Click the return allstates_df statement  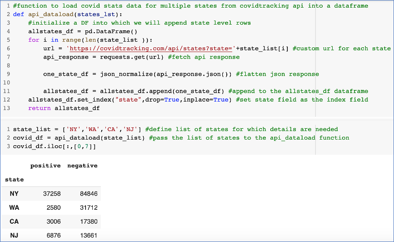[64, 108]
